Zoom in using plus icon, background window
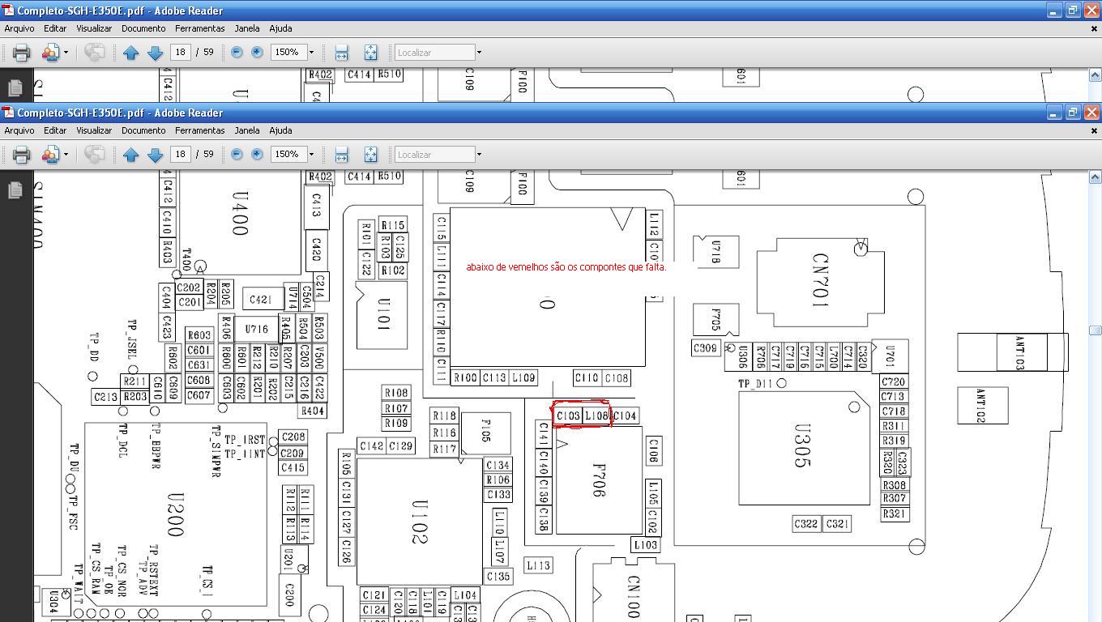The height and width of the screenshot is (622, 1102). click(257, 52)
